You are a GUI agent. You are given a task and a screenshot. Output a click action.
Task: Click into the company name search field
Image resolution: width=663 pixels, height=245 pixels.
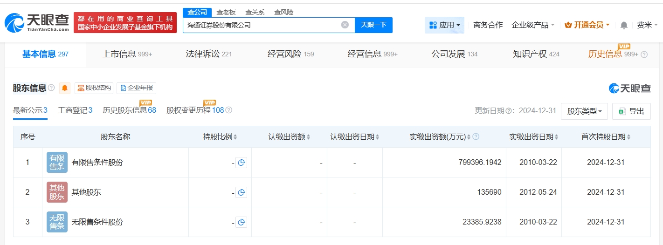pos(261,25)
